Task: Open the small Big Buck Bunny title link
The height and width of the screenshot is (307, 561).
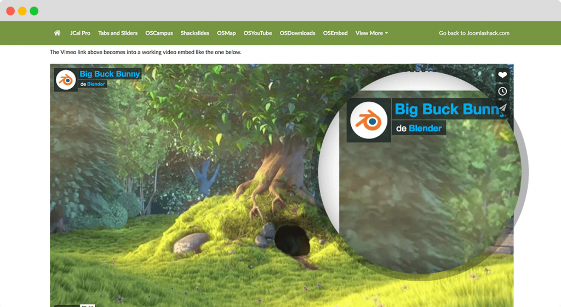Action: coord(110,74)
